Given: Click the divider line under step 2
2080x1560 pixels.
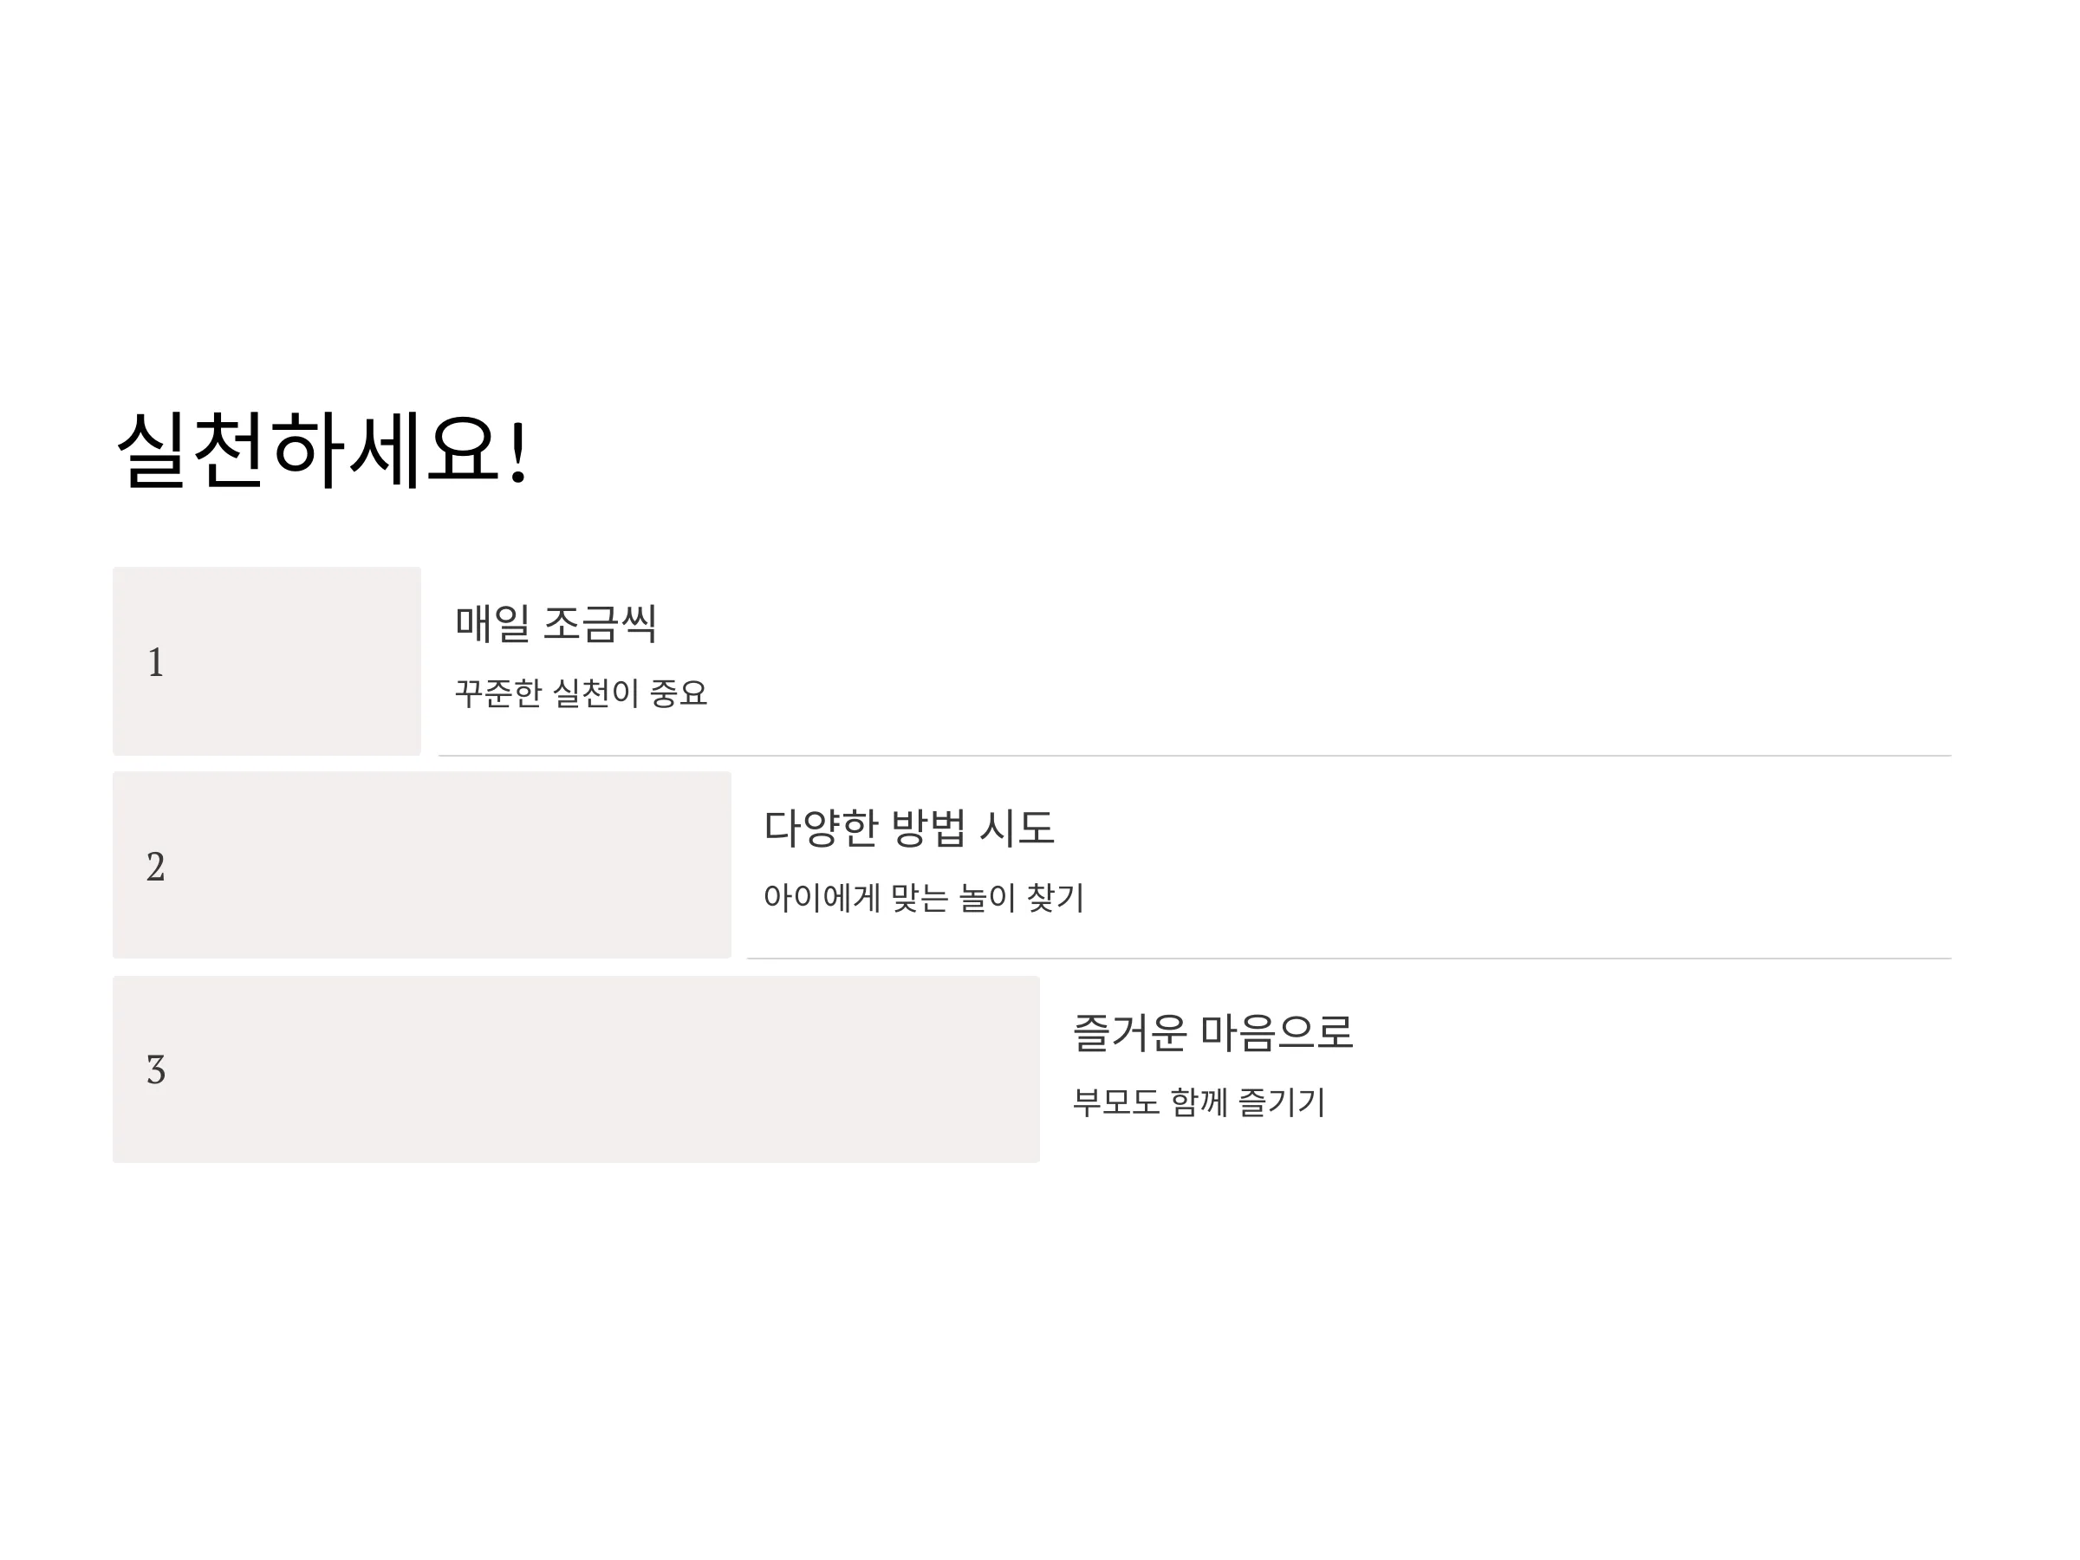Looking at the screenshot, I should point(1349,959).
